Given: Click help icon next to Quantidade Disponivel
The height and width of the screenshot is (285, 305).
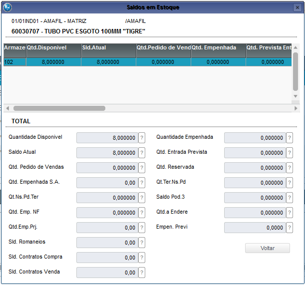Looking at the screenshot, I should tap(142, 138).
